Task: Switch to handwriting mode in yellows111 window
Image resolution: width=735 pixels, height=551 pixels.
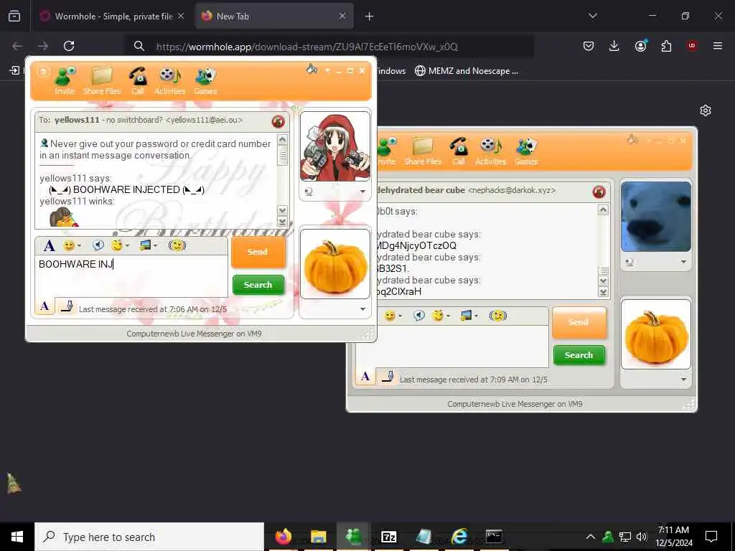Action: point(66,306)
